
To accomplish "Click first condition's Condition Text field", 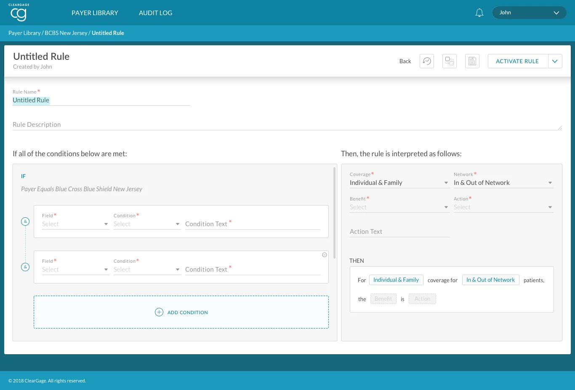I will [x=253, y=224].
